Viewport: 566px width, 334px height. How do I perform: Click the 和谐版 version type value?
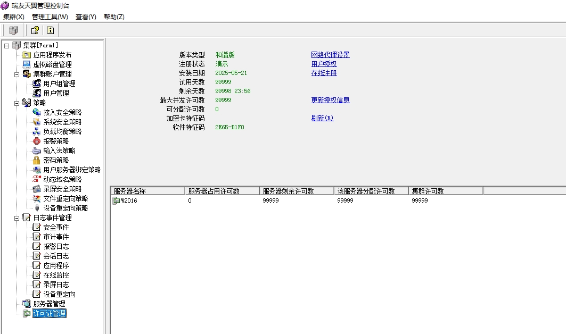click(225, 55)
